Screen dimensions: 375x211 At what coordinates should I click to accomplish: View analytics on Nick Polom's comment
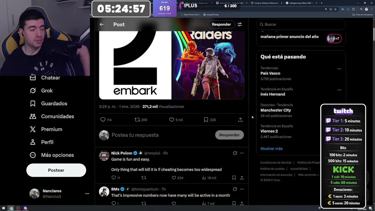204,178
